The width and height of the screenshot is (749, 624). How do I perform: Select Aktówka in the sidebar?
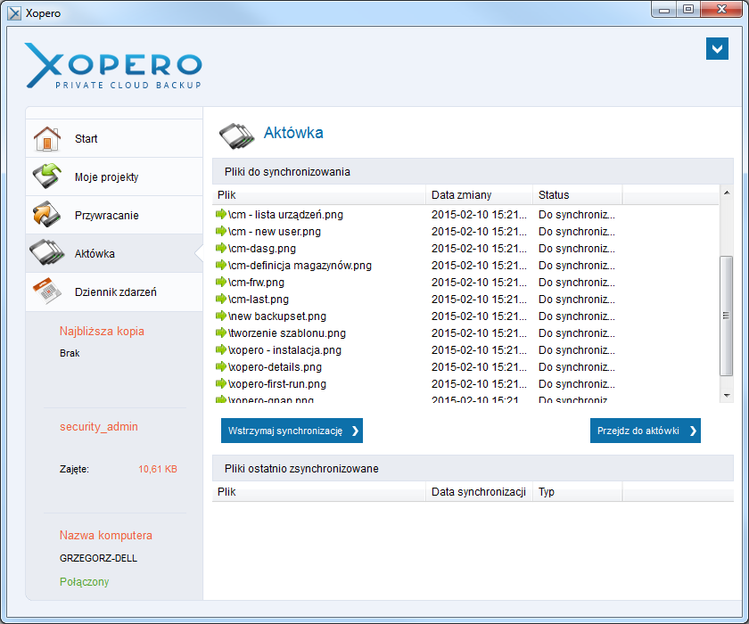point(114,253)
